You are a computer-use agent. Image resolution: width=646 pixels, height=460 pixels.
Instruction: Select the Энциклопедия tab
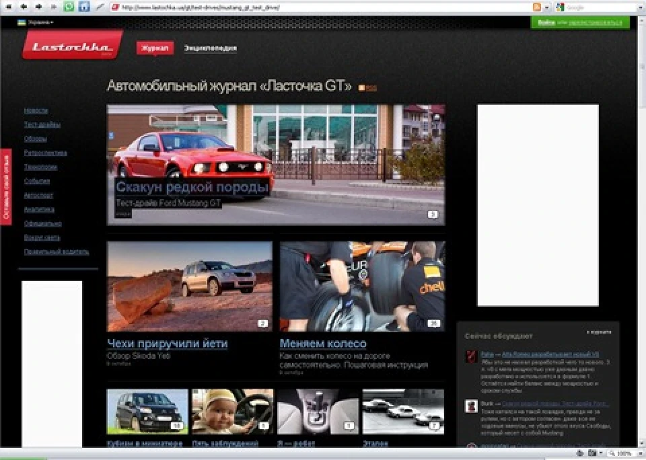click(x=211, y=48)
